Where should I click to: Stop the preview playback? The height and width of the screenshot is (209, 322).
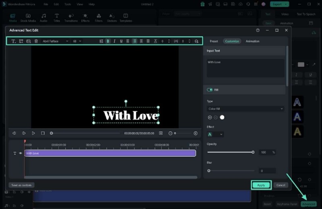(x=43, y=133)
